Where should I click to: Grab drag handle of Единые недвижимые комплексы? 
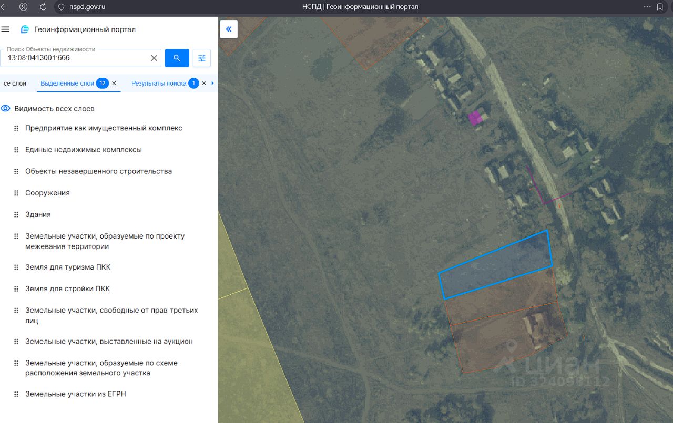pos(16,150)
